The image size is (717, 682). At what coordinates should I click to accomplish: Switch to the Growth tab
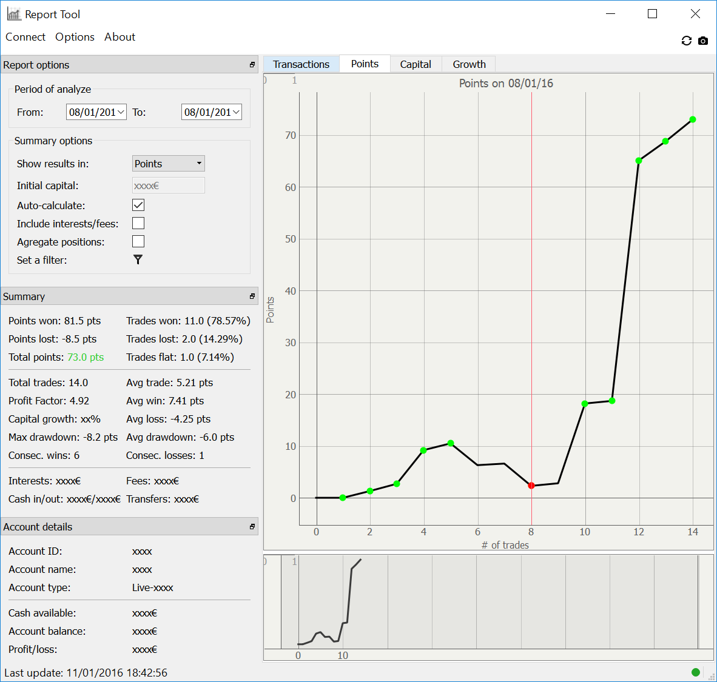(469, 64)
